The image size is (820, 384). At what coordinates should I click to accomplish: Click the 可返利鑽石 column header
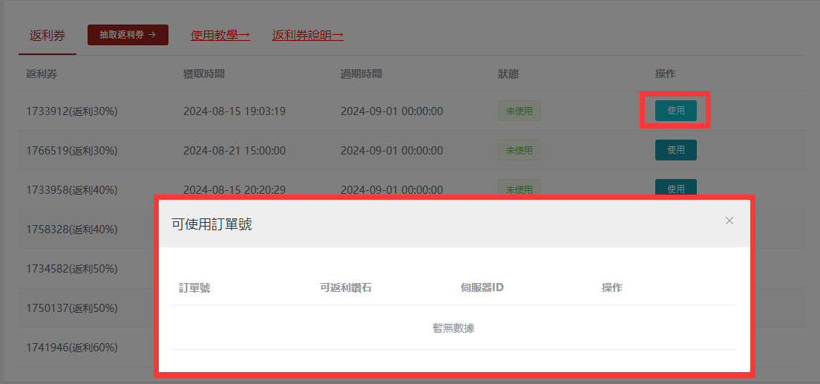(346, 287)
